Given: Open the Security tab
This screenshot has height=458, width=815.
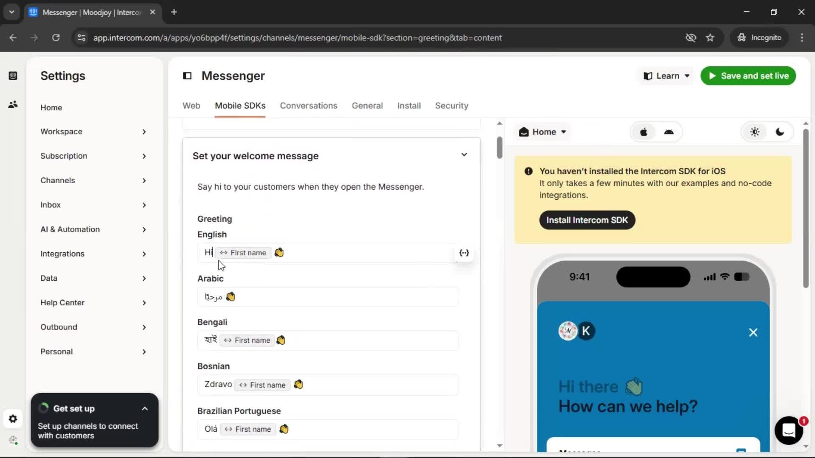Looking at the screenshot, I should tap(452, 106).
